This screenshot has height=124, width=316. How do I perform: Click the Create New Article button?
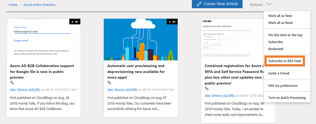click(217, 4)
